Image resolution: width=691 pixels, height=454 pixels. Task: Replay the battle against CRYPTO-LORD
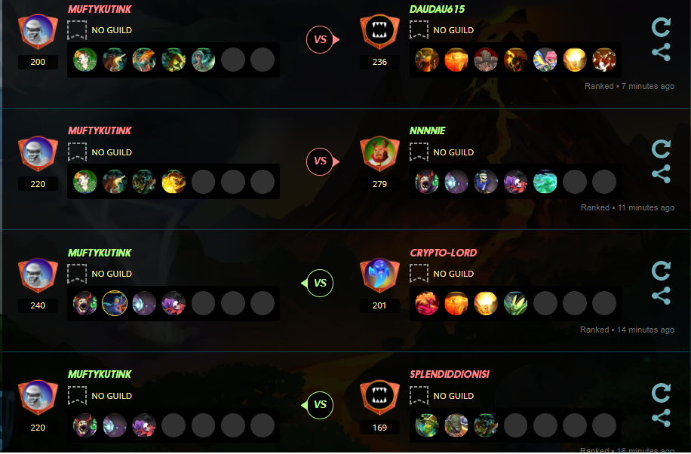661,271
